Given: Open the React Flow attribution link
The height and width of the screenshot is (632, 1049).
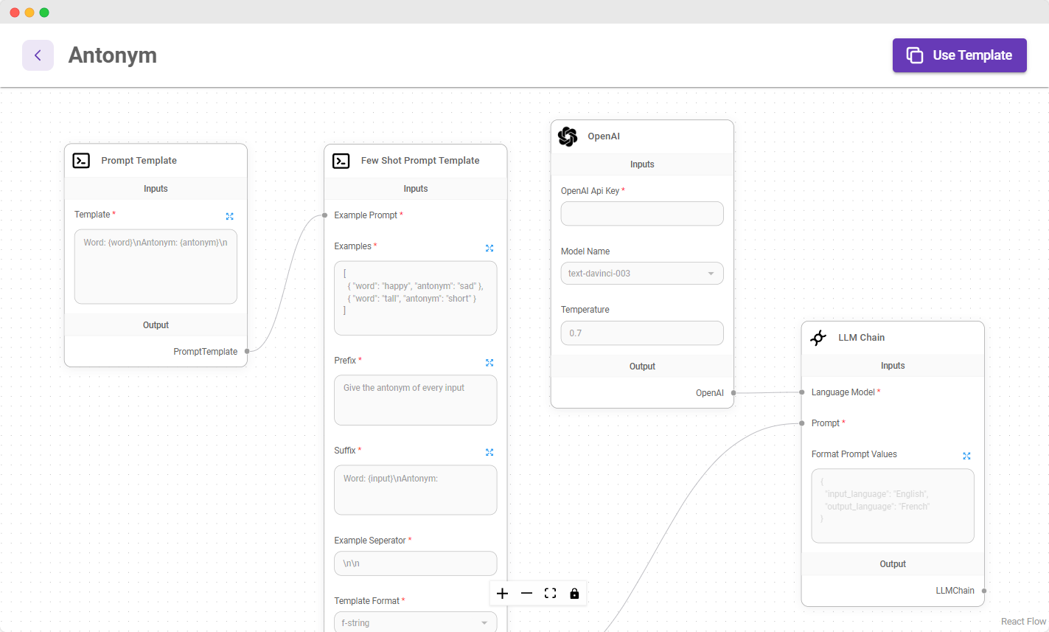Looking at the screenshot, I should (x=1023, y=622).
